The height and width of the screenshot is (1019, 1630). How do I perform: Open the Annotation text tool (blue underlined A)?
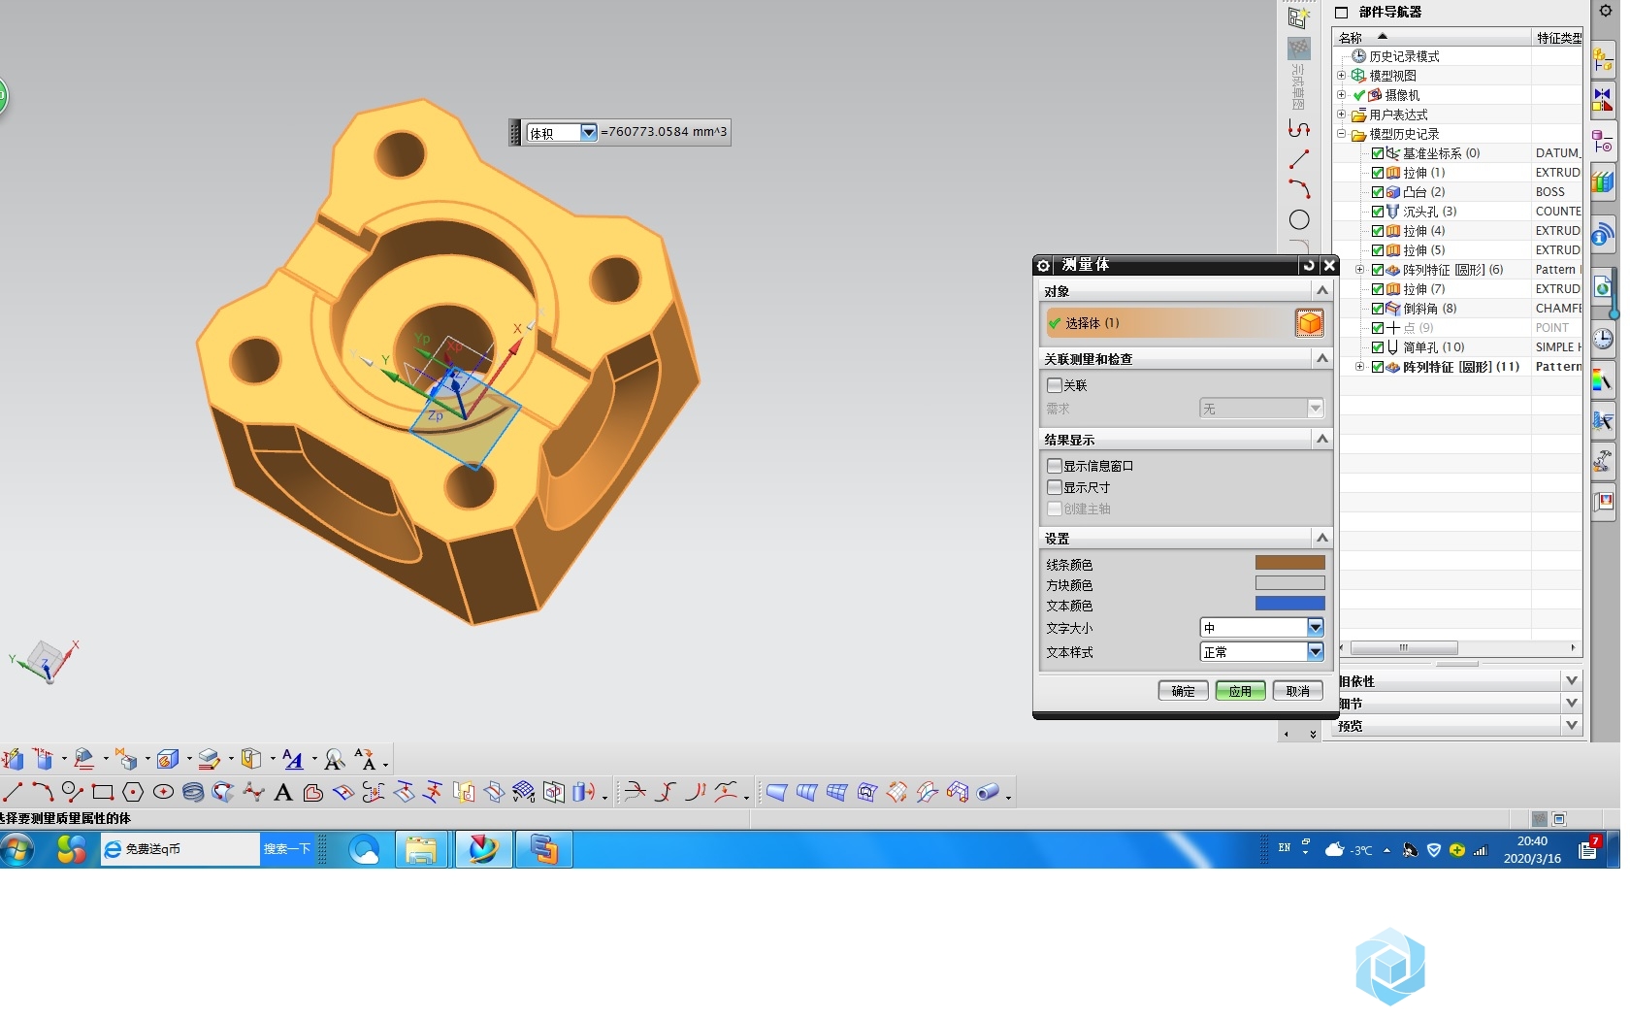293,759
